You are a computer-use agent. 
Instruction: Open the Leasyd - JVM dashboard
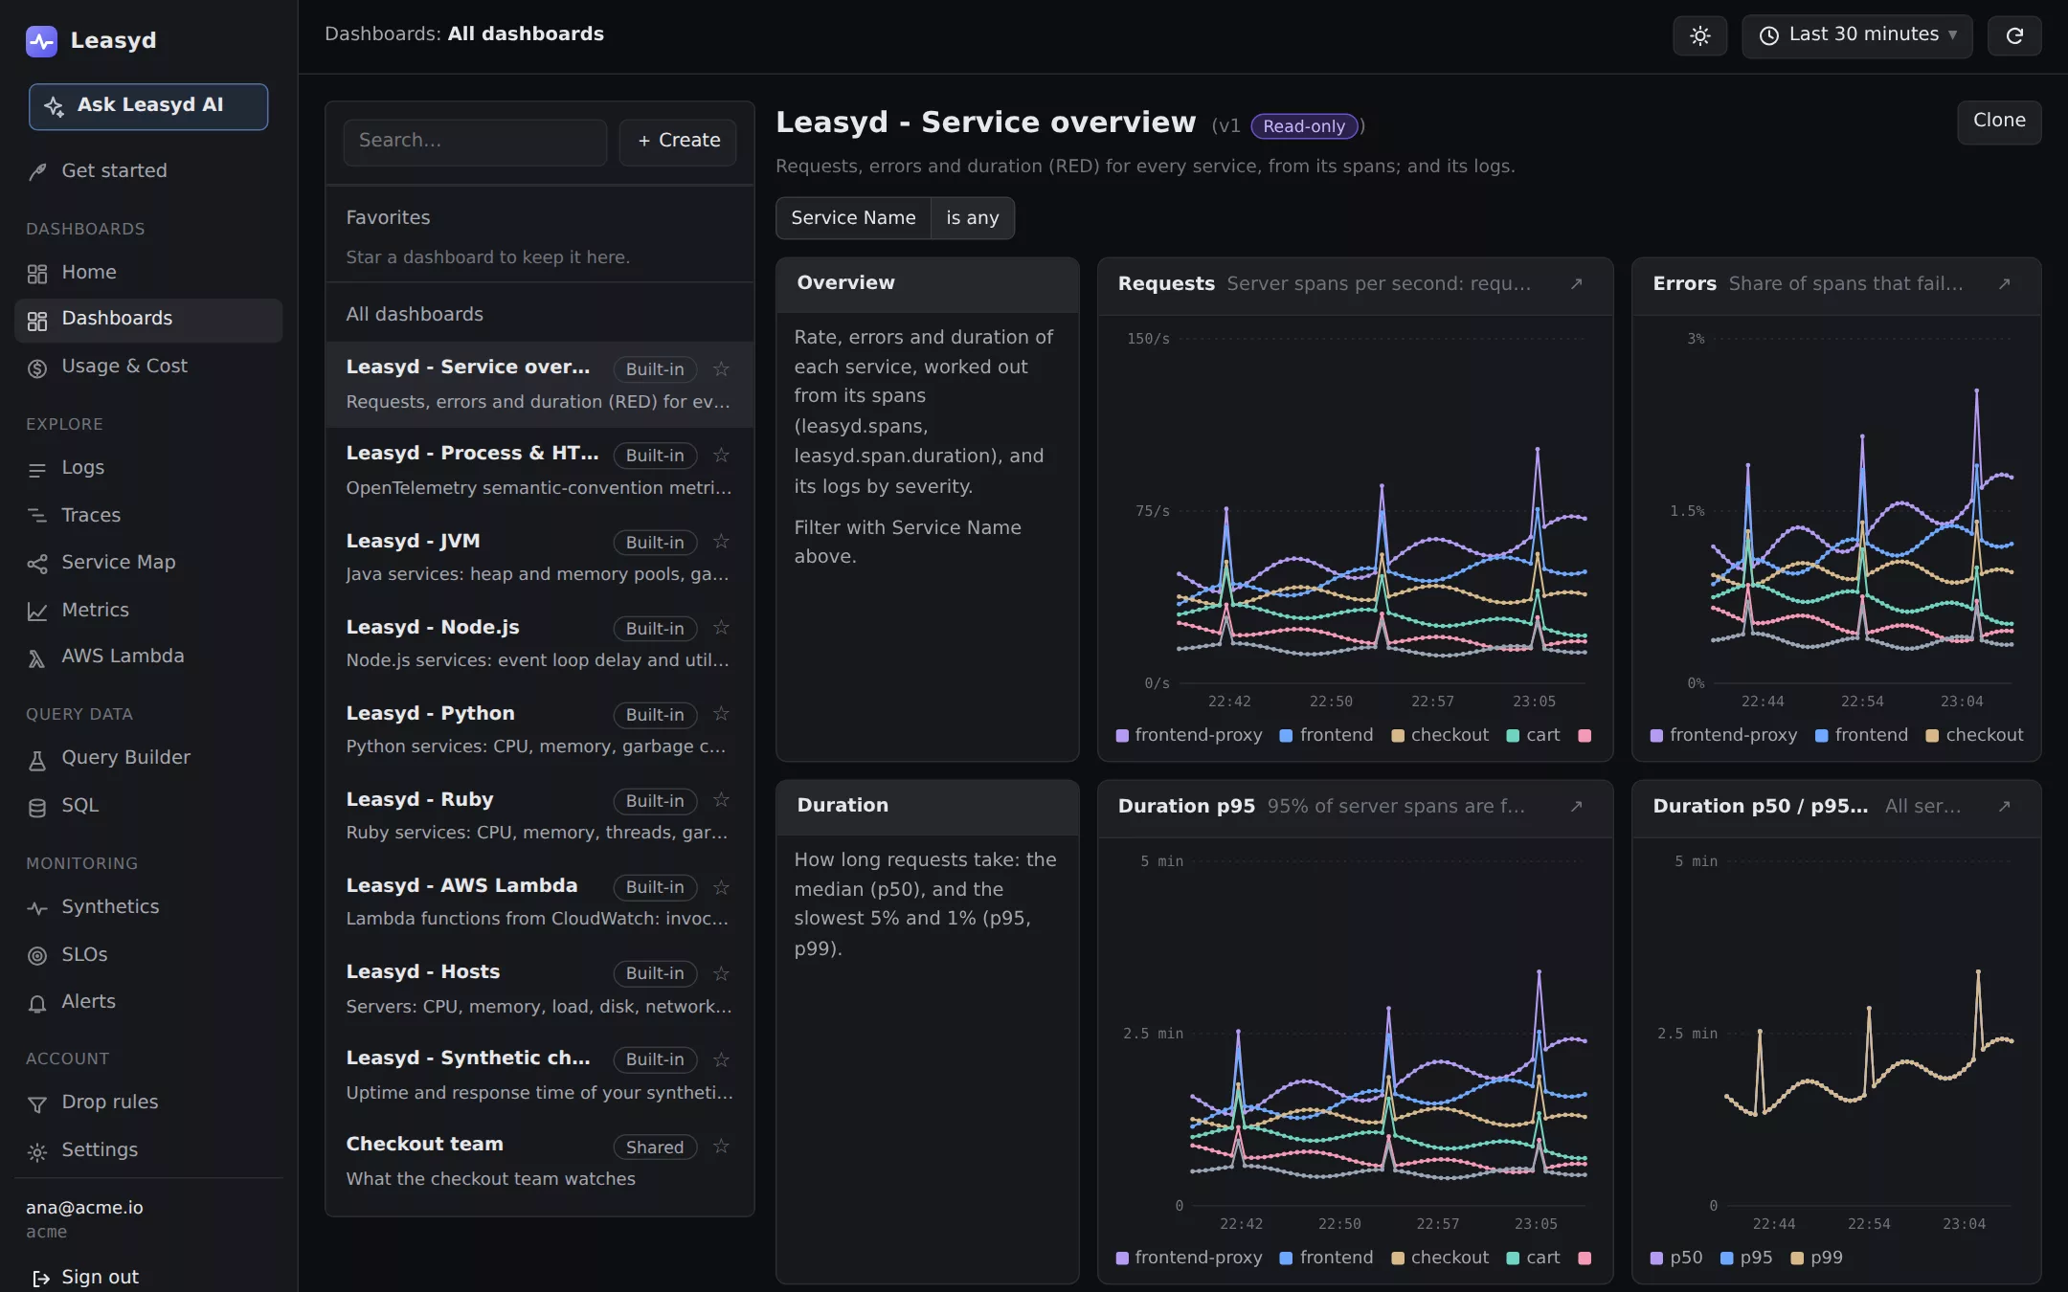[539, 557]
